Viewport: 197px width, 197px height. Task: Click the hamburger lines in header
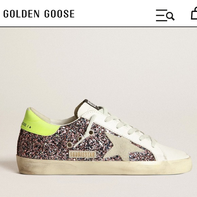[162, 15]
